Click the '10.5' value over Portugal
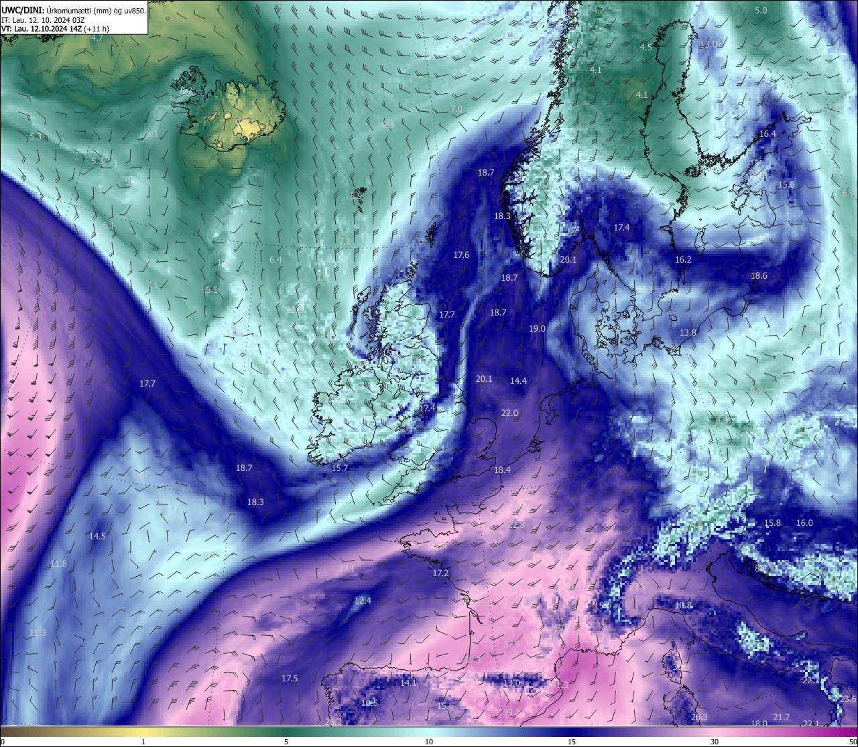This screenshot has width=858, height=747. click(369, 703)
